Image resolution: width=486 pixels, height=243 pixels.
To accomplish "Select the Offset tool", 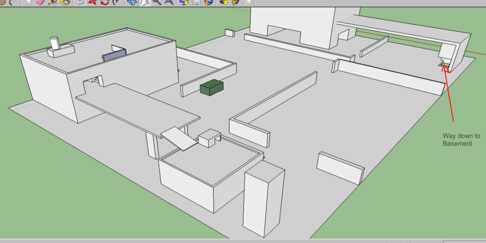I will (x=115, y=2).
